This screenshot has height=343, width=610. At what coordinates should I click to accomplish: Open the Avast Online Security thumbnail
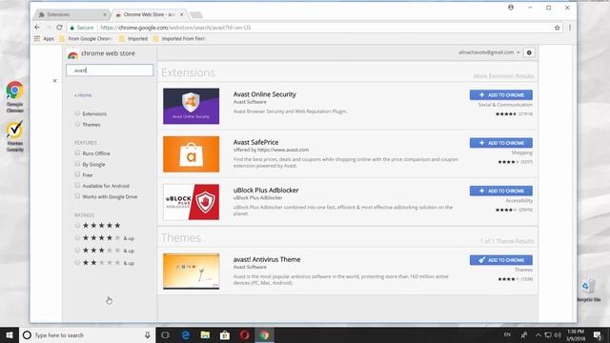[x=191, y=106]
